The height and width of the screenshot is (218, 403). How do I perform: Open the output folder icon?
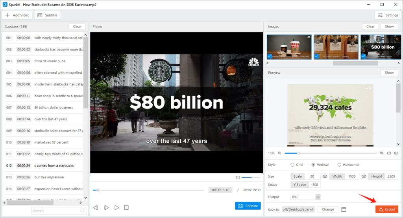[x=344, y=209]
